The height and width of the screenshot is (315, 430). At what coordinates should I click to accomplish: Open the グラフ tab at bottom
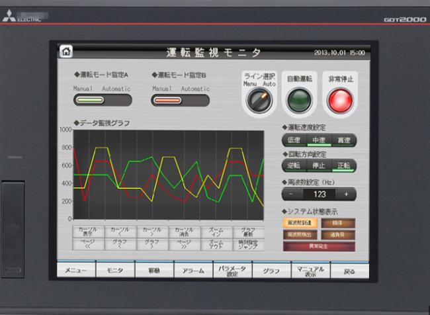(x=271, y=269)
